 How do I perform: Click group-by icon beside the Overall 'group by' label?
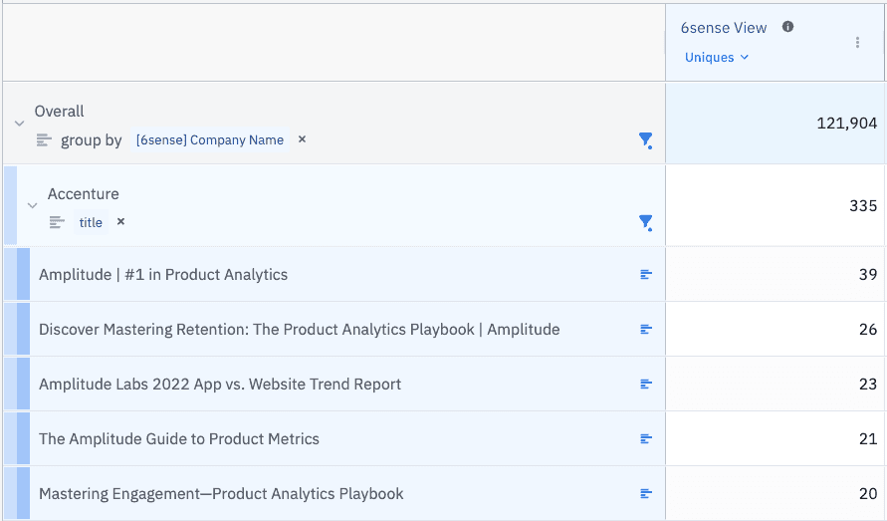(x=44, y=139)
